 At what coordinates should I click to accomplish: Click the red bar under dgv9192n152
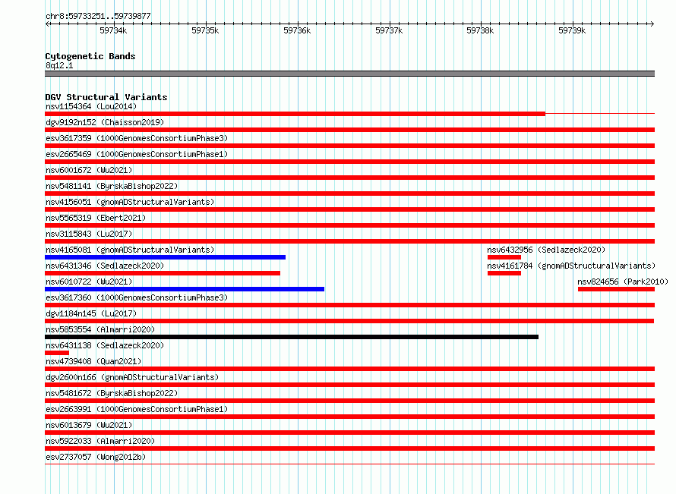click(349, 130)
